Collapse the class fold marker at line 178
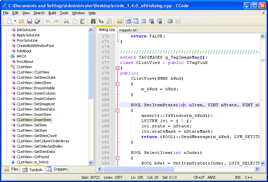The height and width of the screenshot is (182, 268). (x=117, y=68)
